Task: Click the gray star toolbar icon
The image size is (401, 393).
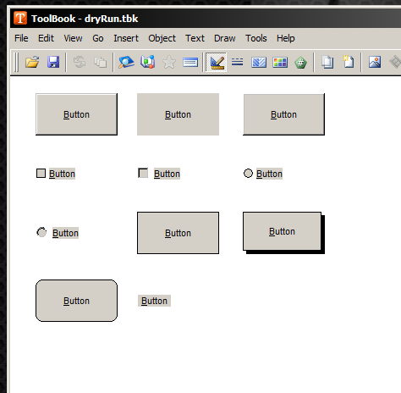Action: [169, 62]
